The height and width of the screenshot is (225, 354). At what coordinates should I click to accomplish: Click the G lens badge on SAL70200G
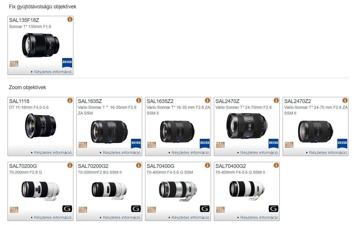coord(67,209)
